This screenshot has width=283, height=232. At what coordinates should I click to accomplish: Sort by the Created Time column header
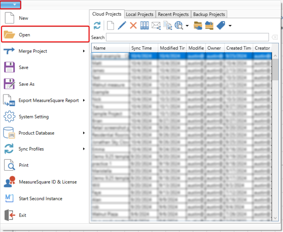(x=238, y=48)
